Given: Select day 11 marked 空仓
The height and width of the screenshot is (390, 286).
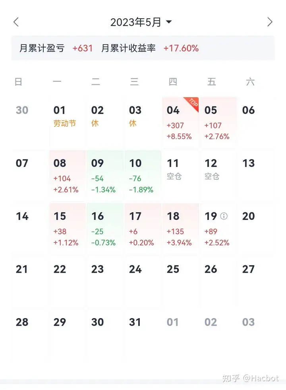Looking at the screenshot, I should click(181, 176).
